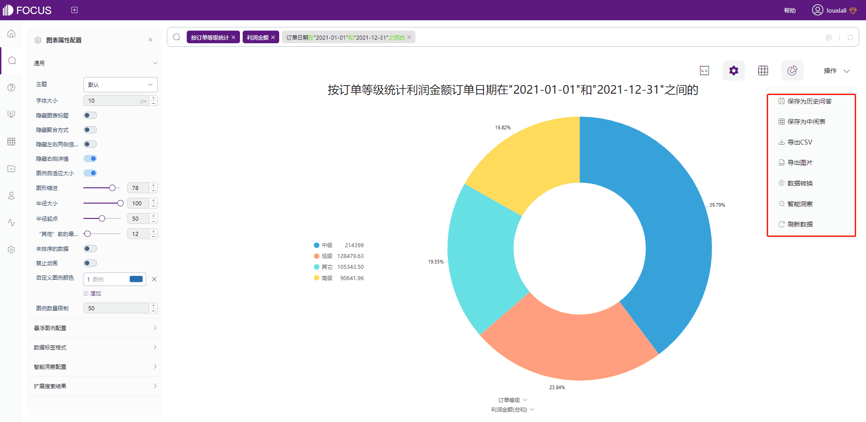The image size is (866, 422).
Task: Open the user management sidebar icon
Action: coord(12,195)
